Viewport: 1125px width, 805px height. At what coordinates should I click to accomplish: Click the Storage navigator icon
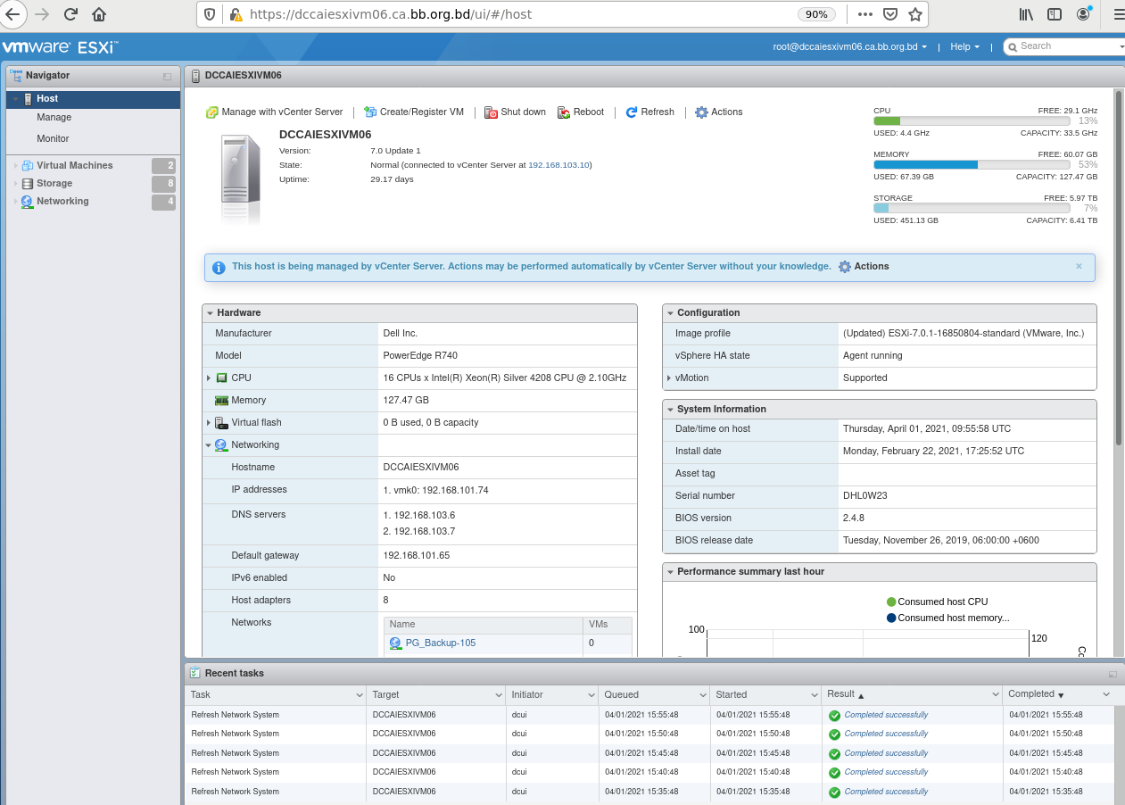coord(28,184)
